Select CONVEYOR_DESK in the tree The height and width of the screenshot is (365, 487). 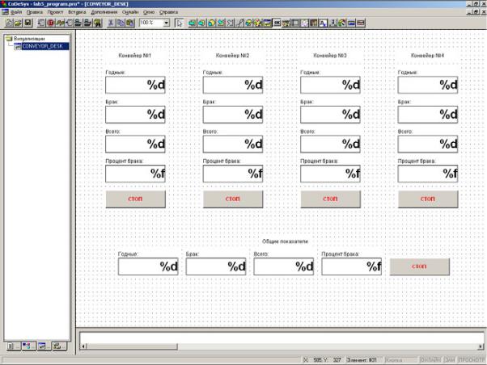[42, 46]
